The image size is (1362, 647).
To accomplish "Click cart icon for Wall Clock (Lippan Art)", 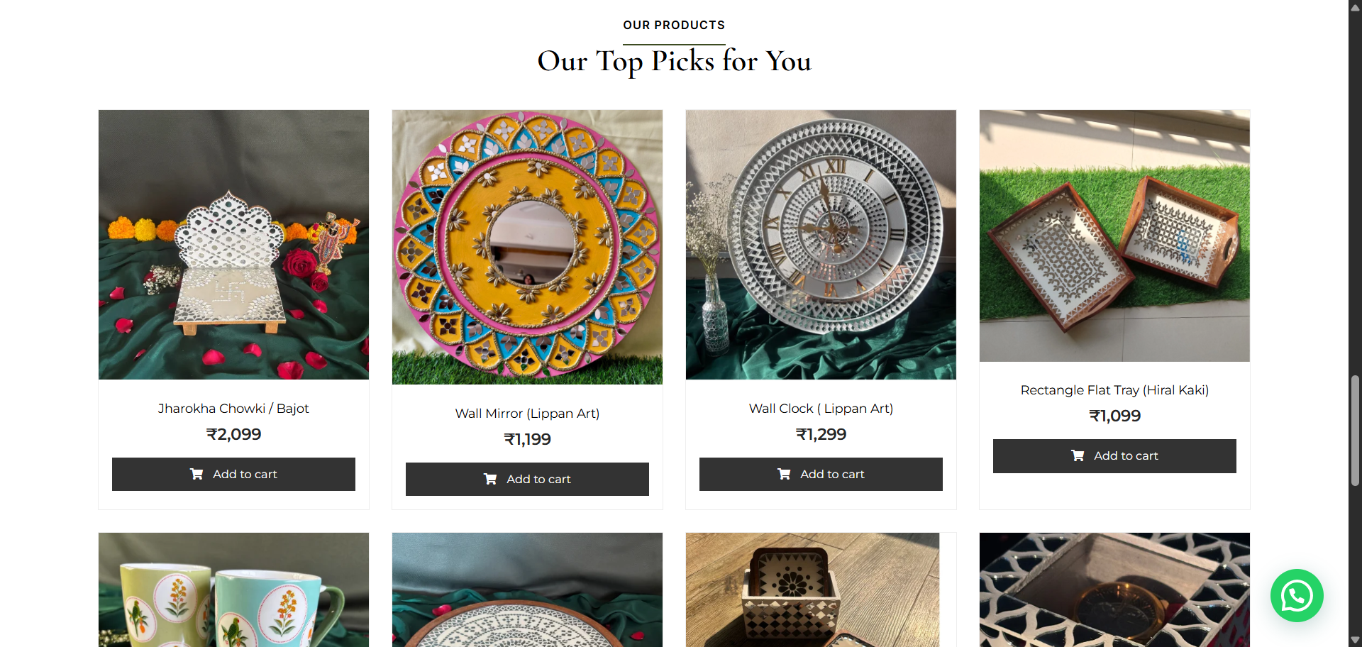I will 784,474.
